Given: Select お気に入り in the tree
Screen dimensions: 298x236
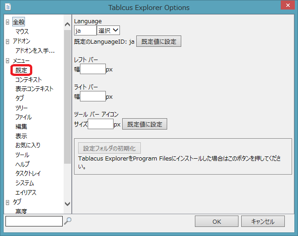Looking at the screenshot, I should click(28, 146).
